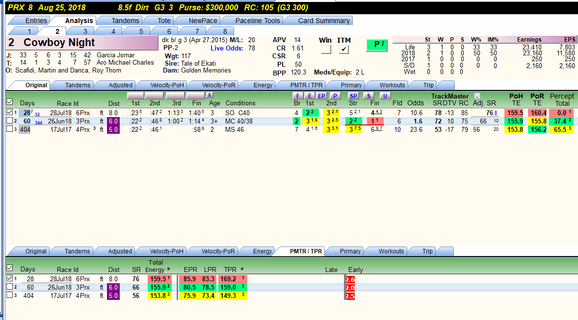Click the Percept Total column header
The width and height of the screenshot is (578, 320).
562,99
